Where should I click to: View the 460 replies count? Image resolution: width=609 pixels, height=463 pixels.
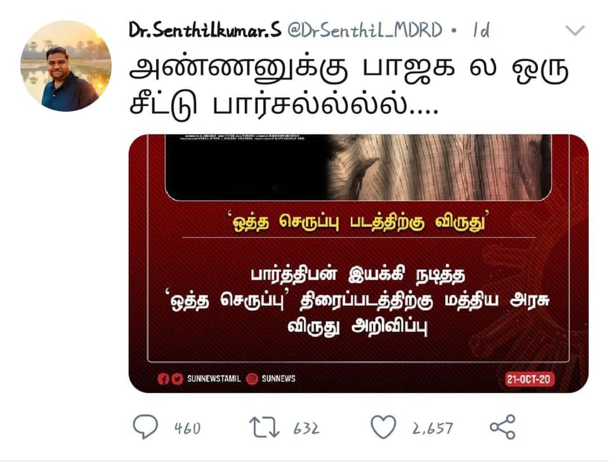188,428
